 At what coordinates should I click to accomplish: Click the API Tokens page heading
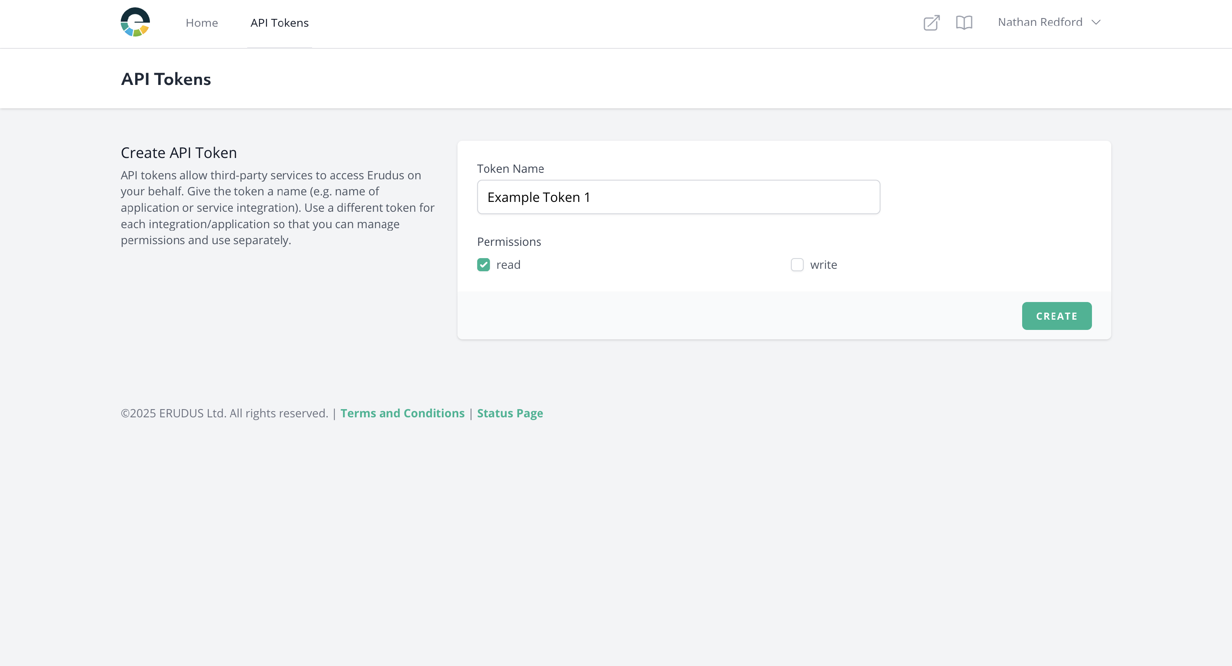[165, 79]
